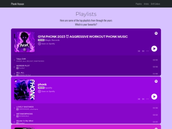Save the phonk playlist on Spotify
This screenshot has height=129, width=172.
(x=47, y=91)
